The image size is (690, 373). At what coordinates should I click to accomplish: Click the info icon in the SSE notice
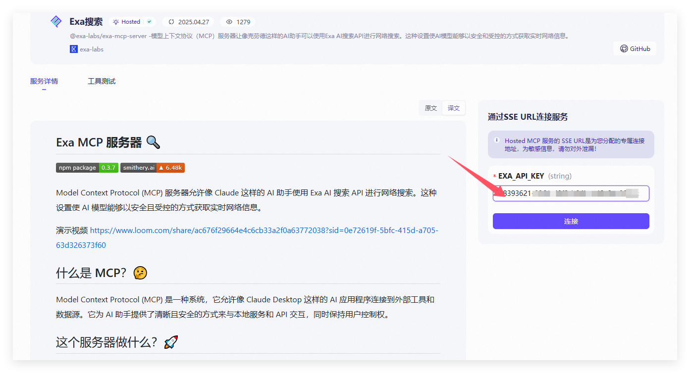(x=497, y=140)
